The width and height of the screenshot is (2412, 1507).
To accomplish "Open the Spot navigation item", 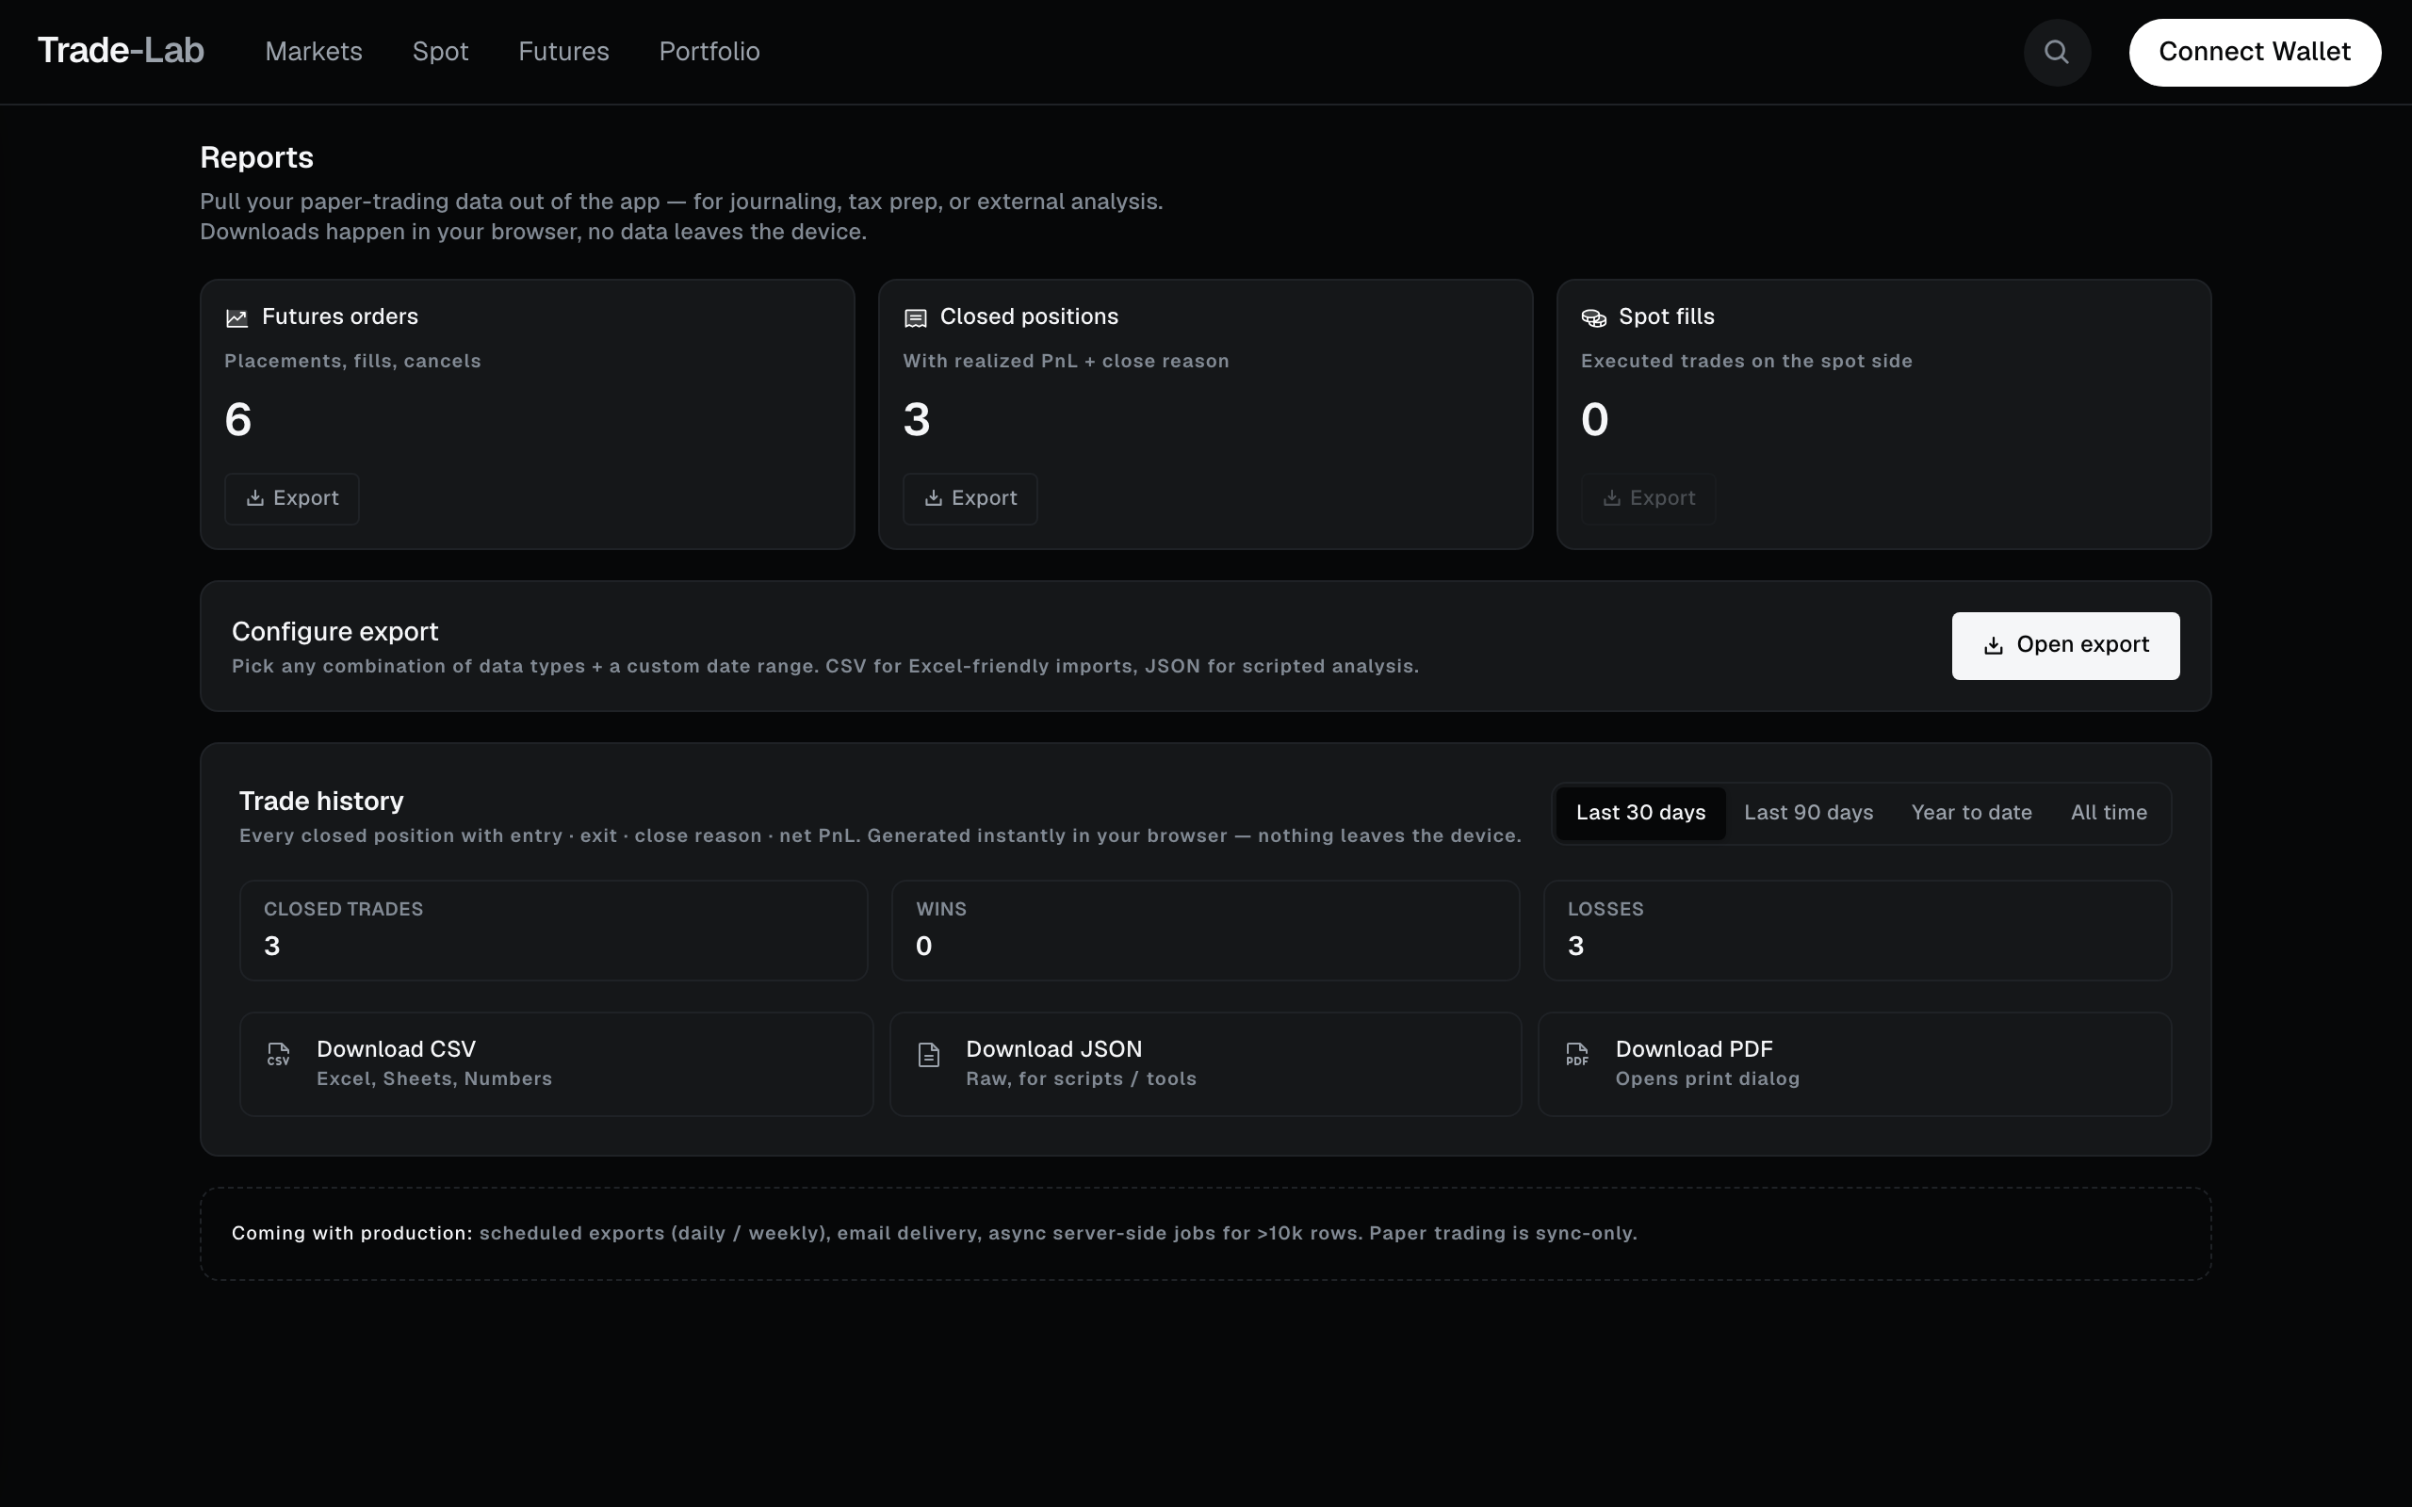I will (x=441, y=52).
